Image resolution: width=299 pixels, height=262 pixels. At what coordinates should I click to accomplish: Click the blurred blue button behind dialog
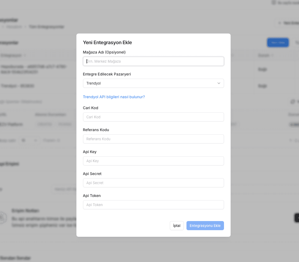[x=278, y=43]
